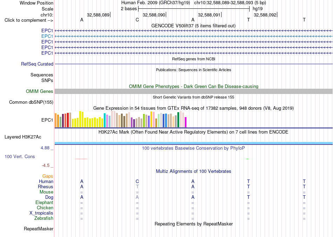Click the OMIM Genes track label
Screen dimensions: 333x237
[x=40, y=91]
